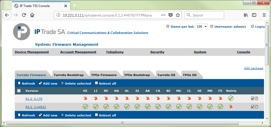Click the edit document icon for R1.2_0.178
This screenshot has height=127, width=271.
point(257,98)
